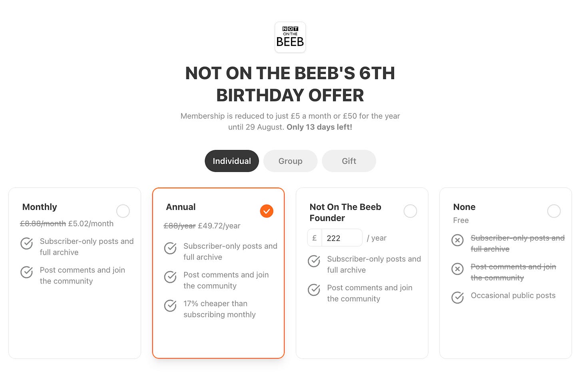Click the Founder post comments check icon

click(314, 289)
